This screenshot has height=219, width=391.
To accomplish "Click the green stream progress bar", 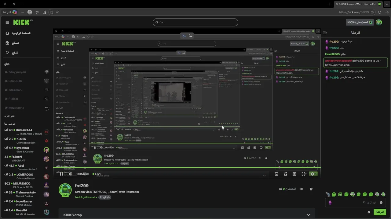I will click(x=186, y=168).
